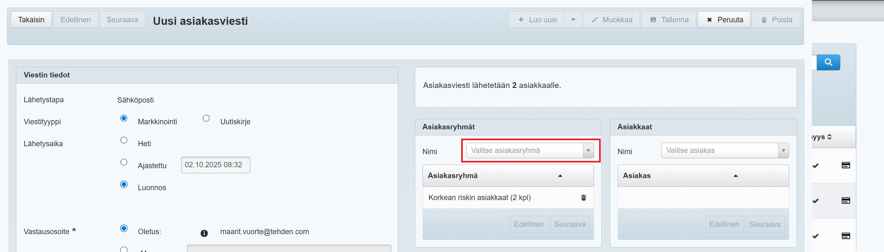Click the topmost checkmark icon in right list
Screen dimensions: 884x252
coord(815,166)
